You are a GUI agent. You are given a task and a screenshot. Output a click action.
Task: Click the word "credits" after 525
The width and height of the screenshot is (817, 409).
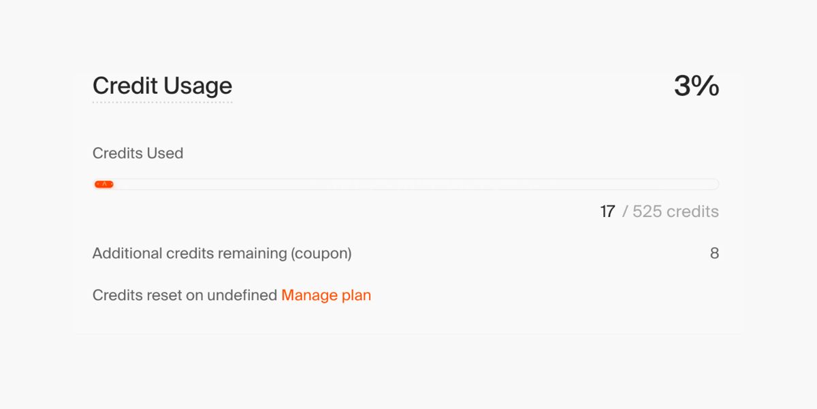pos(692,212)
